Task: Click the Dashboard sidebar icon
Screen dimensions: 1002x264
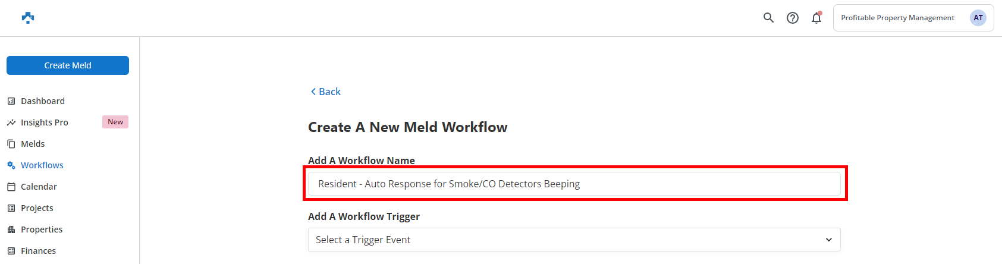Action: pos(11,101)
